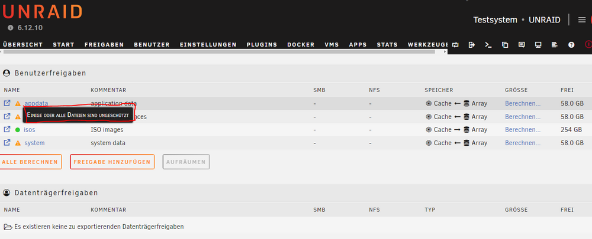Click the overlapping windows icon in toolbar

tap(505, 45)
